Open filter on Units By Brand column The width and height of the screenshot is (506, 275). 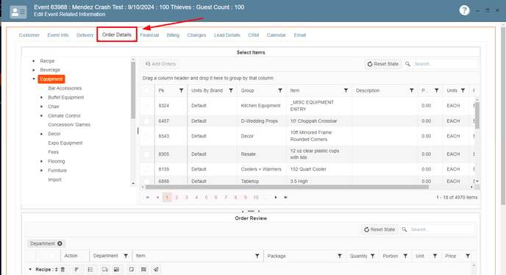pyautogui.click(x=231, y=90)
